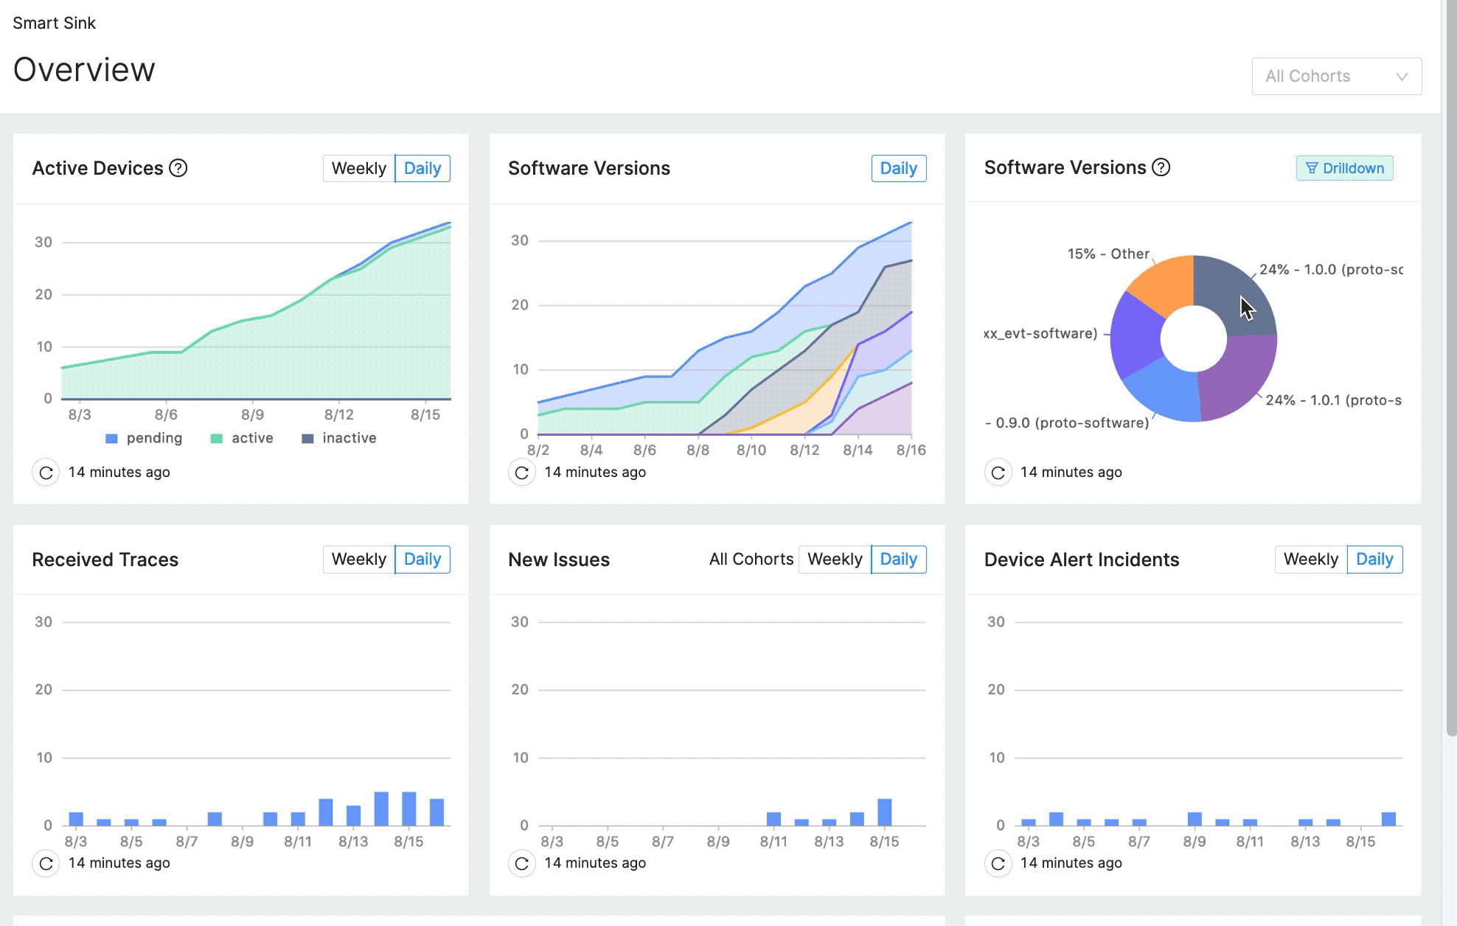
Task: Switch Active Devices to Weekly view
Action: point(358,168)
